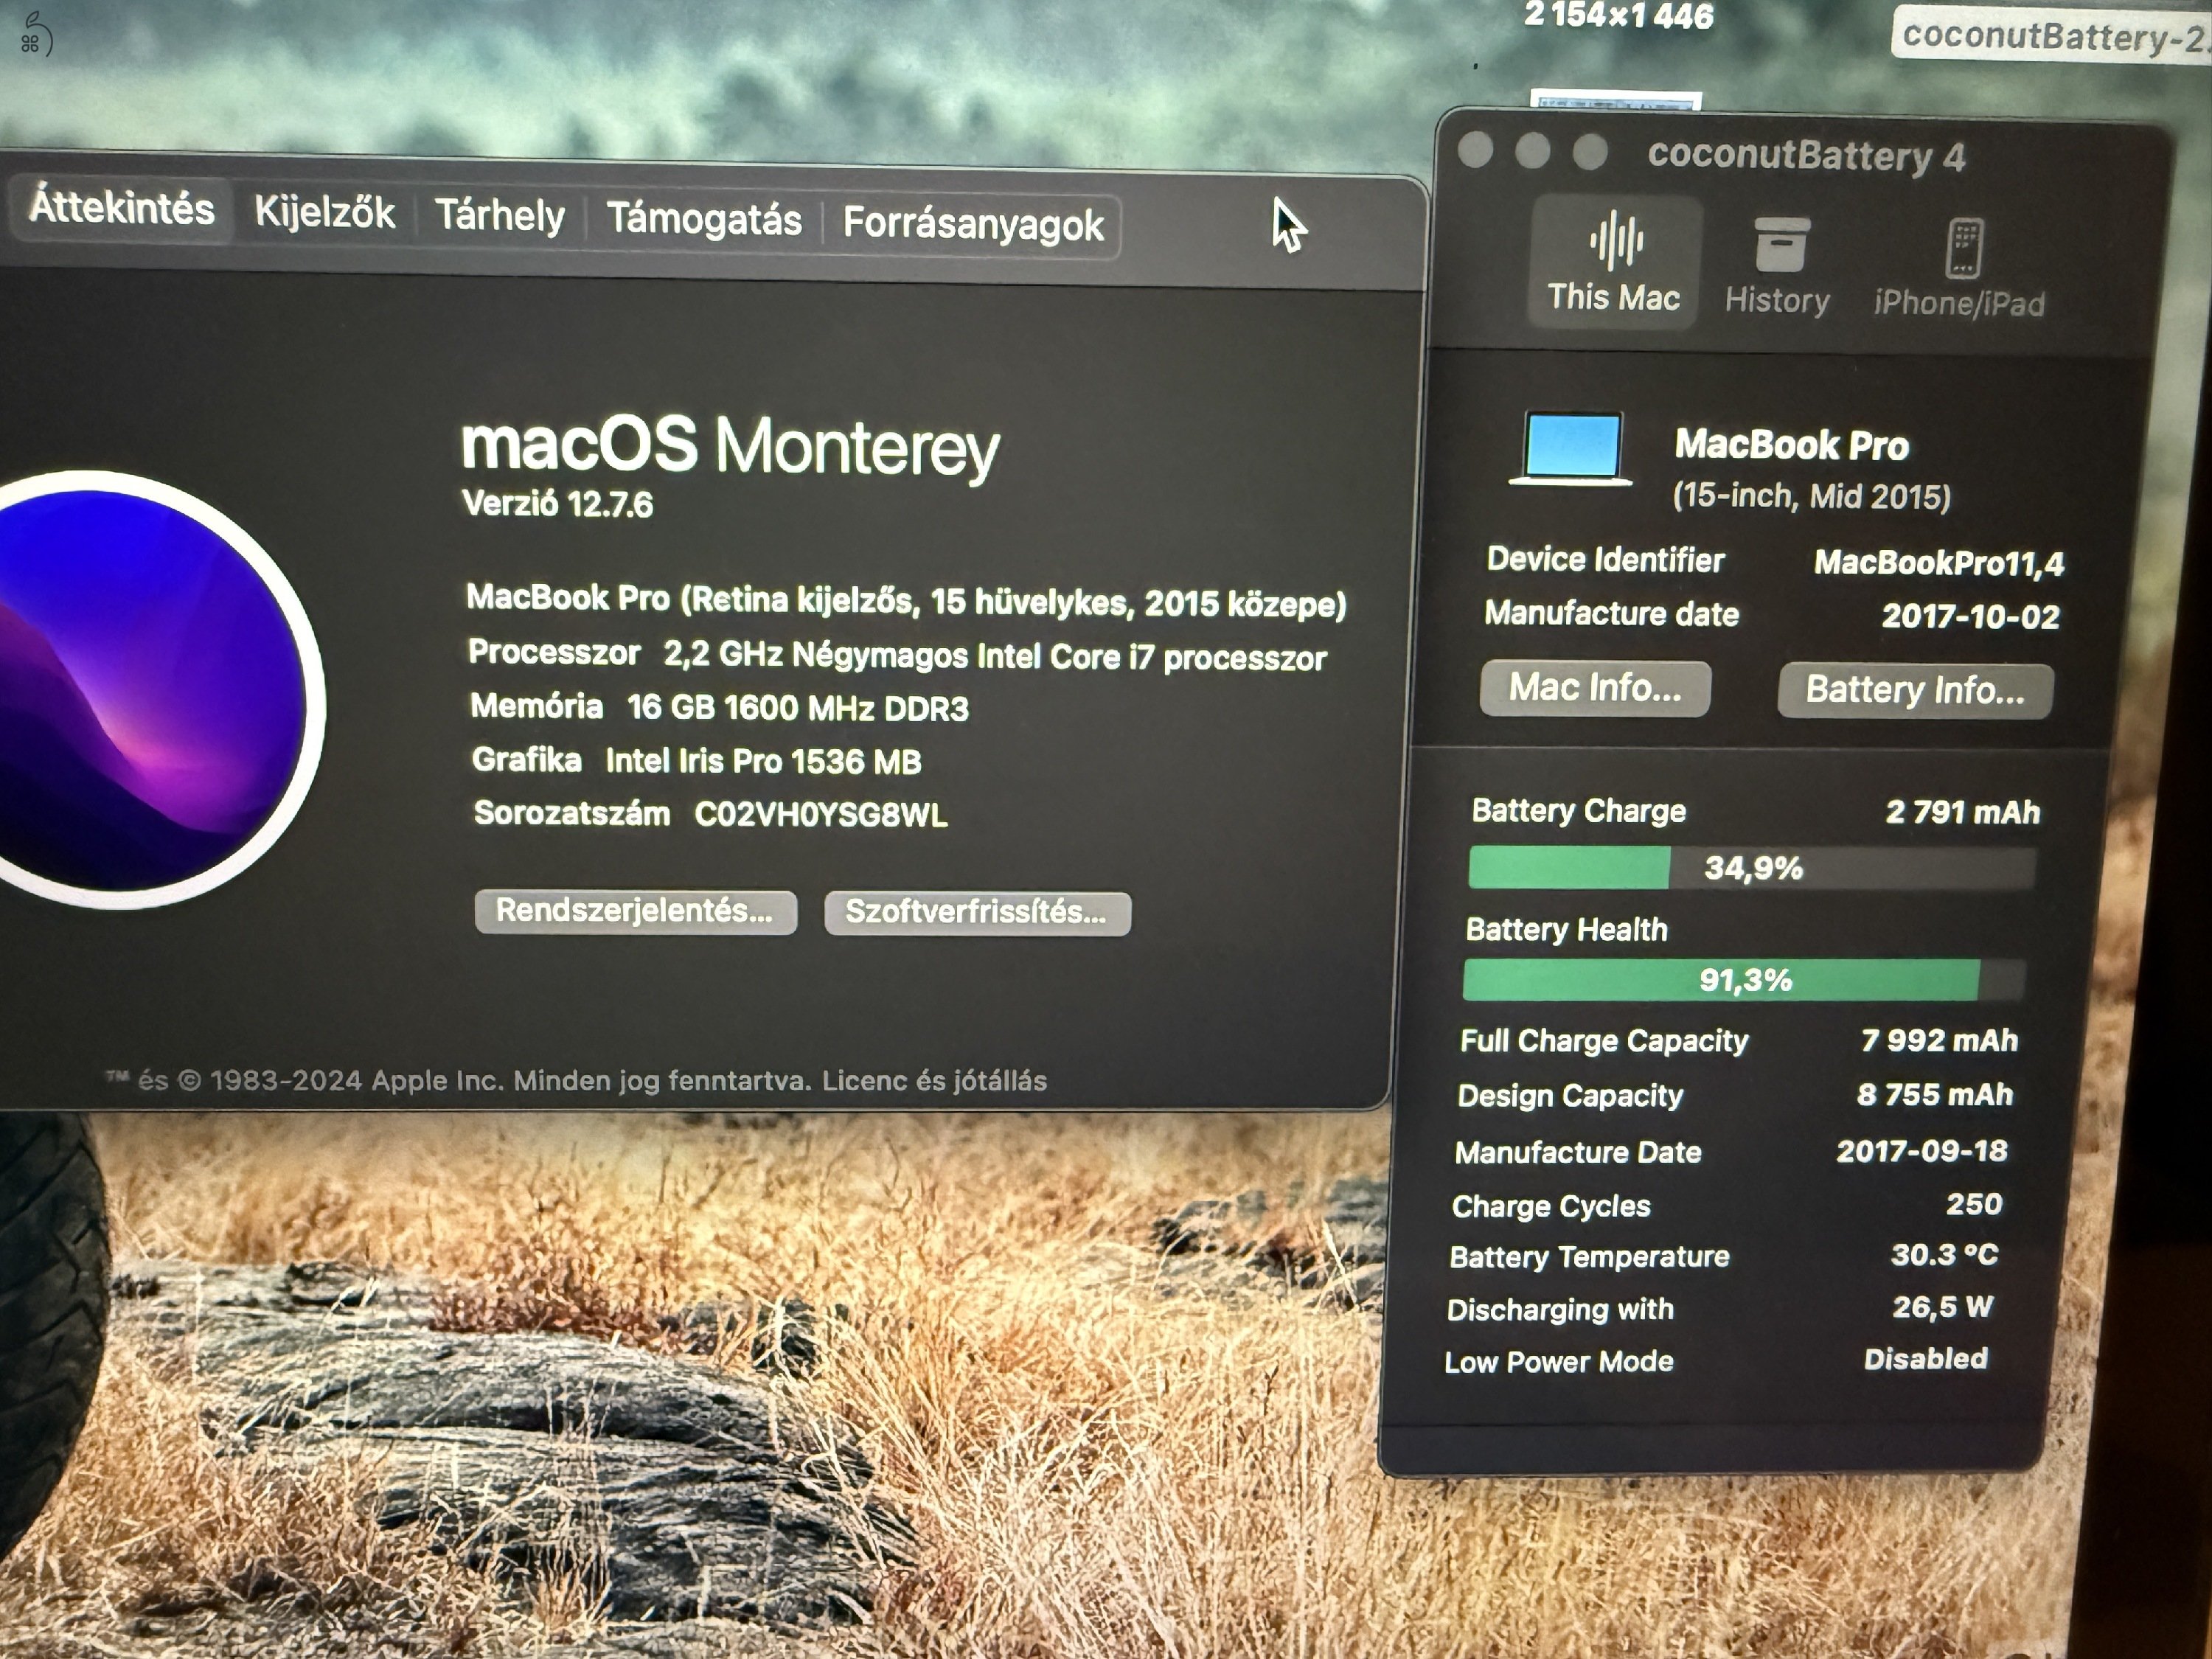Viewport: 2212px width, 1659px height.
Task: Switch to iPhone/iPad tab in coconutBattery
Action: point(1958,268)
